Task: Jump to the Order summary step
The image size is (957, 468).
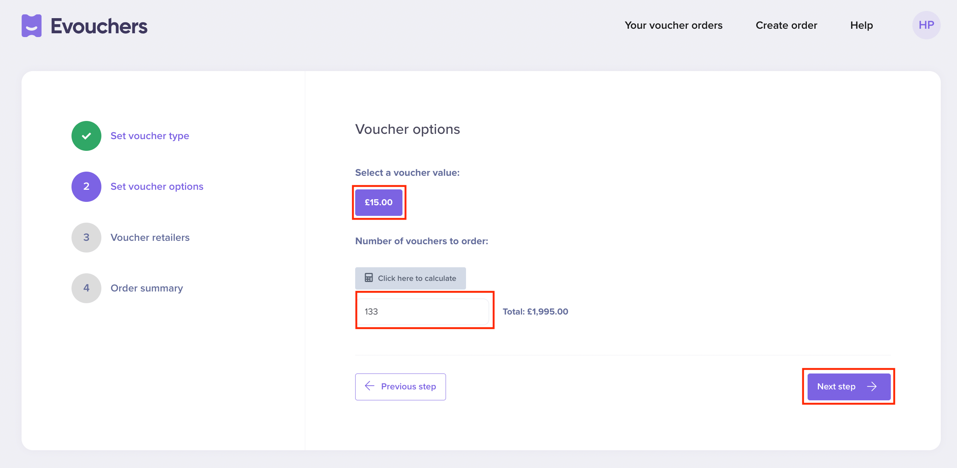Action: point(146,288)
